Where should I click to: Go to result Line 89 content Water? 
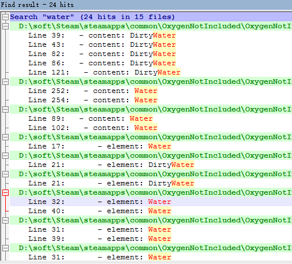pos(151,118)
